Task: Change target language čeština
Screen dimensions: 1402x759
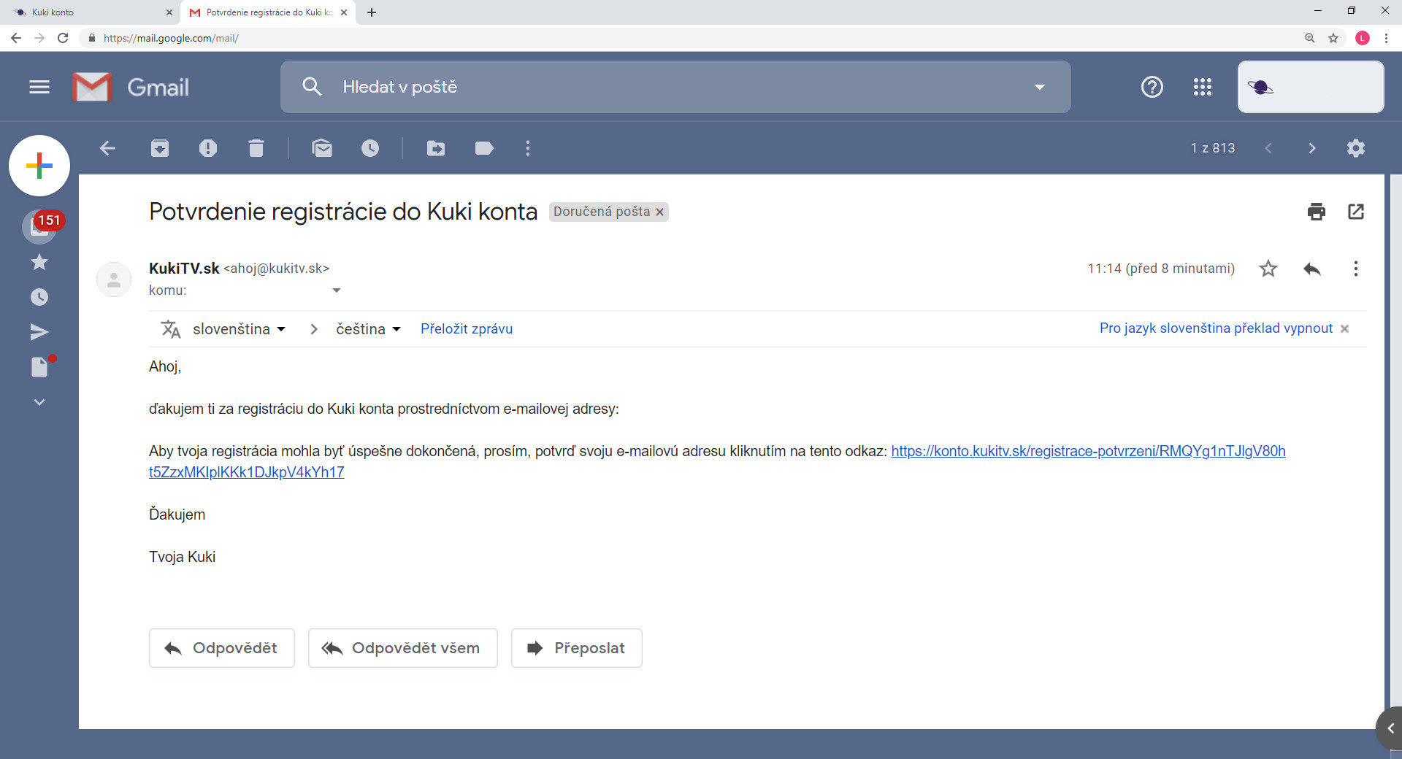Action: pyautogui.click(x=368, y=329)
